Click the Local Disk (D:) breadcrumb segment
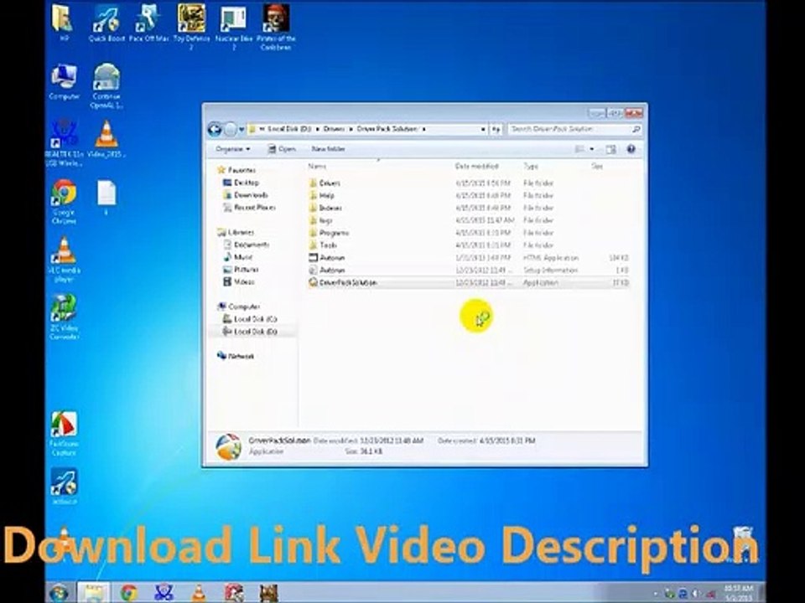The height and width of the screenshot is (603, 805). [x=289, y=129]
